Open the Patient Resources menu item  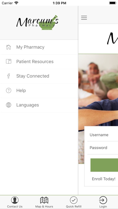coord(39,62)
